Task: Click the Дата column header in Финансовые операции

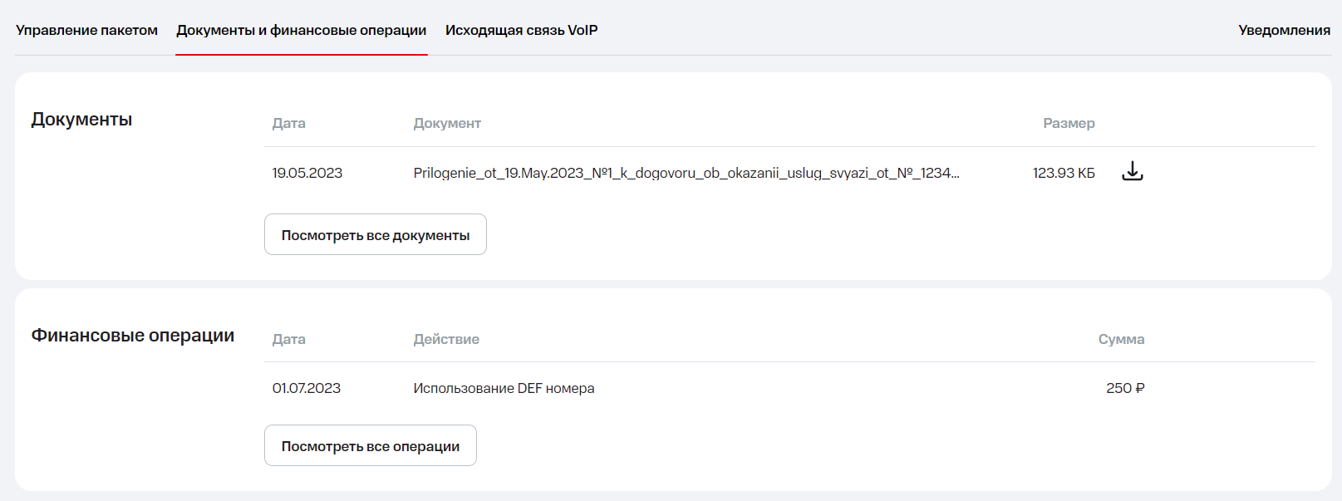Action: (288, 339)
